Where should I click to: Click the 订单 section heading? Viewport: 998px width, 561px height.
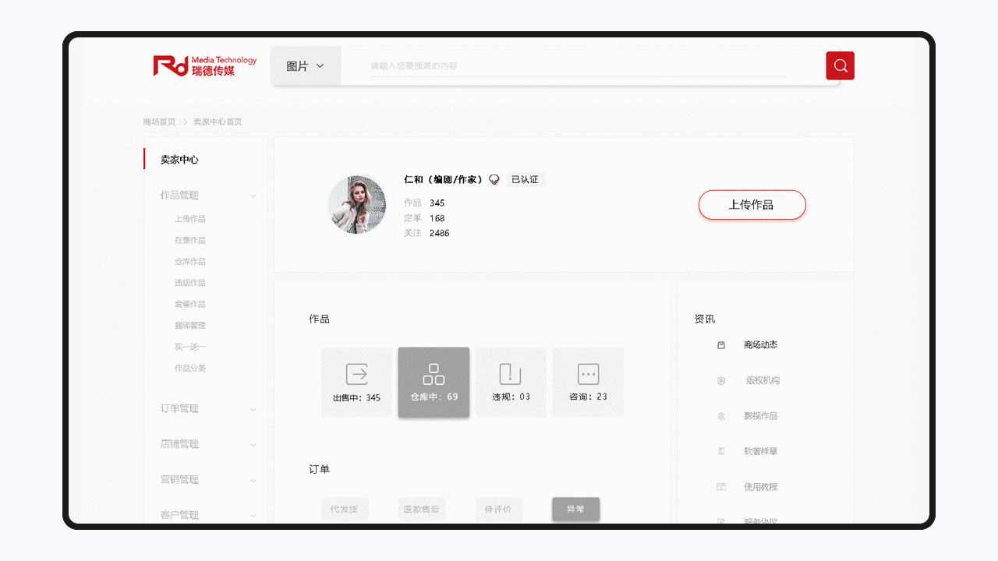coord(320,470)
